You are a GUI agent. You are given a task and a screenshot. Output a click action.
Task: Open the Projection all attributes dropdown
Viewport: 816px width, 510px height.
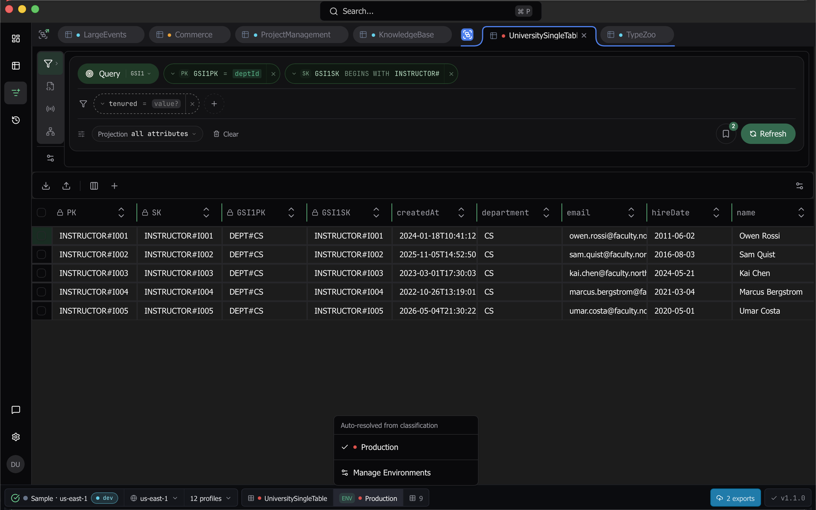pos(147,134)
